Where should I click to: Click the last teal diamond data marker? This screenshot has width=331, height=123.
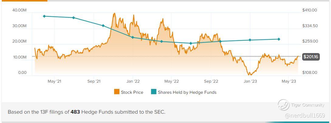tap(279, 39)
